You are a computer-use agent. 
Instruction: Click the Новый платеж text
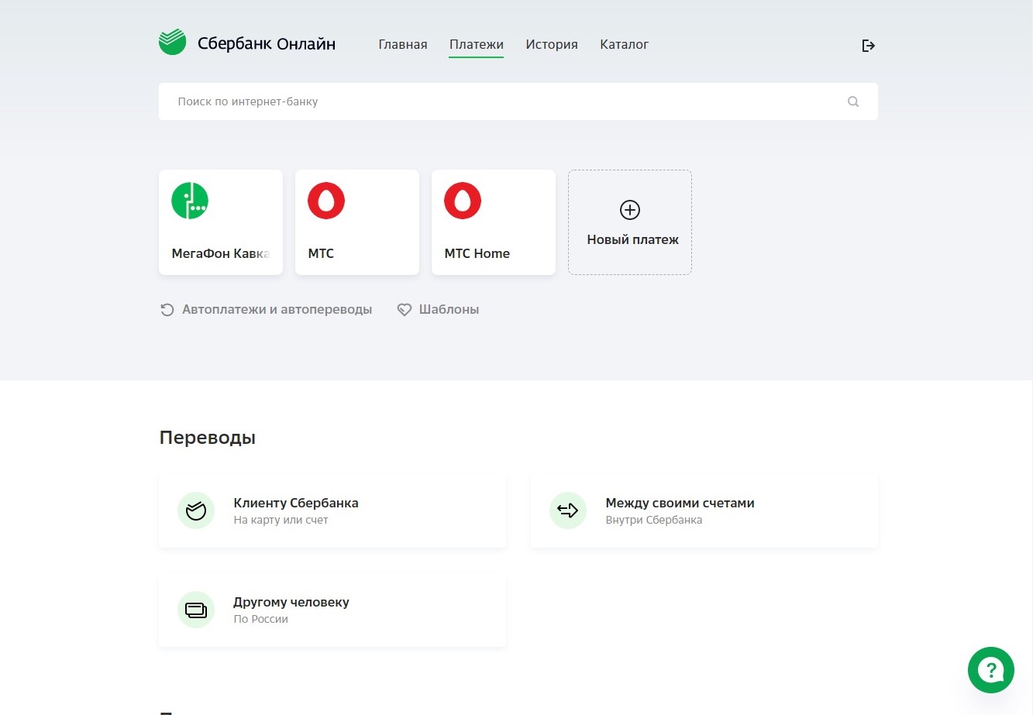(x=633, y=240)
